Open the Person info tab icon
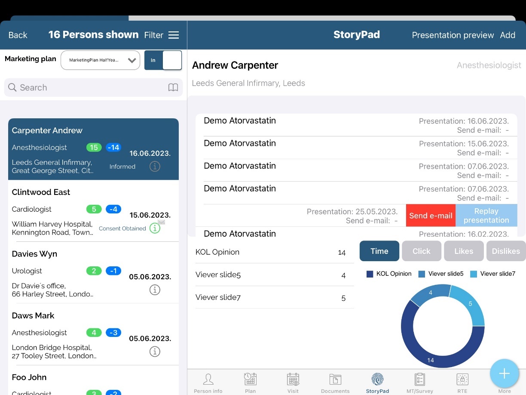The image size is (526, 395). point(208,380)
